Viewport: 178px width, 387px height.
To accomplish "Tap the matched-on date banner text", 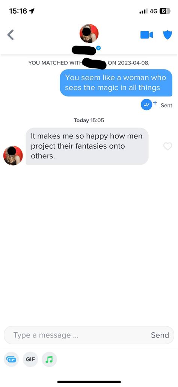I will point(89,63).
